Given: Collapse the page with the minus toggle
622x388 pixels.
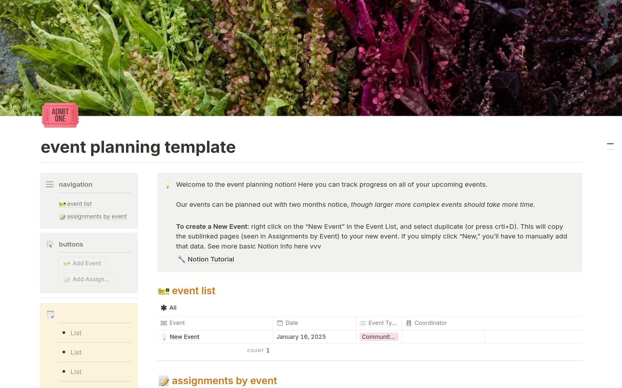Looking at the screenshot, I should click(x=610, y=144).
